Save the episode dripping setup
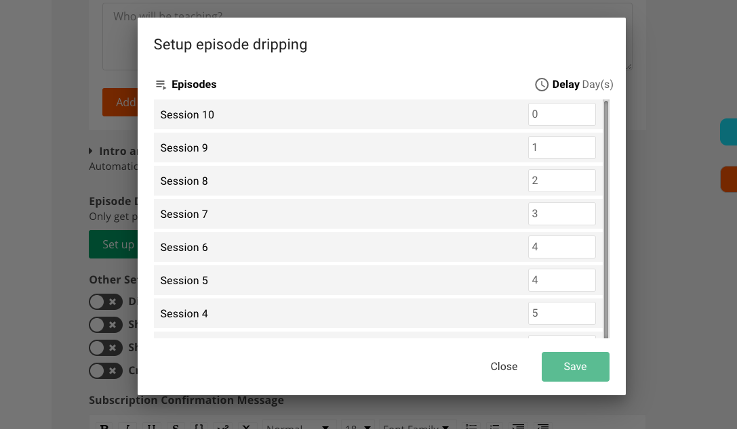Image resolution: width=737 pixels, height=429 pixels. (x=576, y=367)
